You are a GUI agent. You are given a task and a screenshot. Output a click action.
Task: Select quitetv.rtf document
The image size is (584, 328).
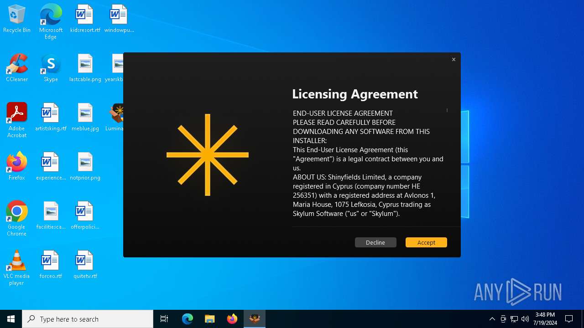click(85, 265)
